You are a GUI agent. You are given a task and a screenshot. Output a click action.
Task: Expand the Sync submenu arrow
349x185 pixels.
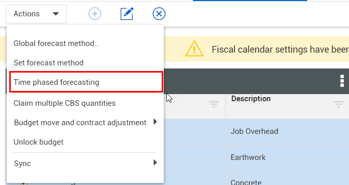(155, 163)
